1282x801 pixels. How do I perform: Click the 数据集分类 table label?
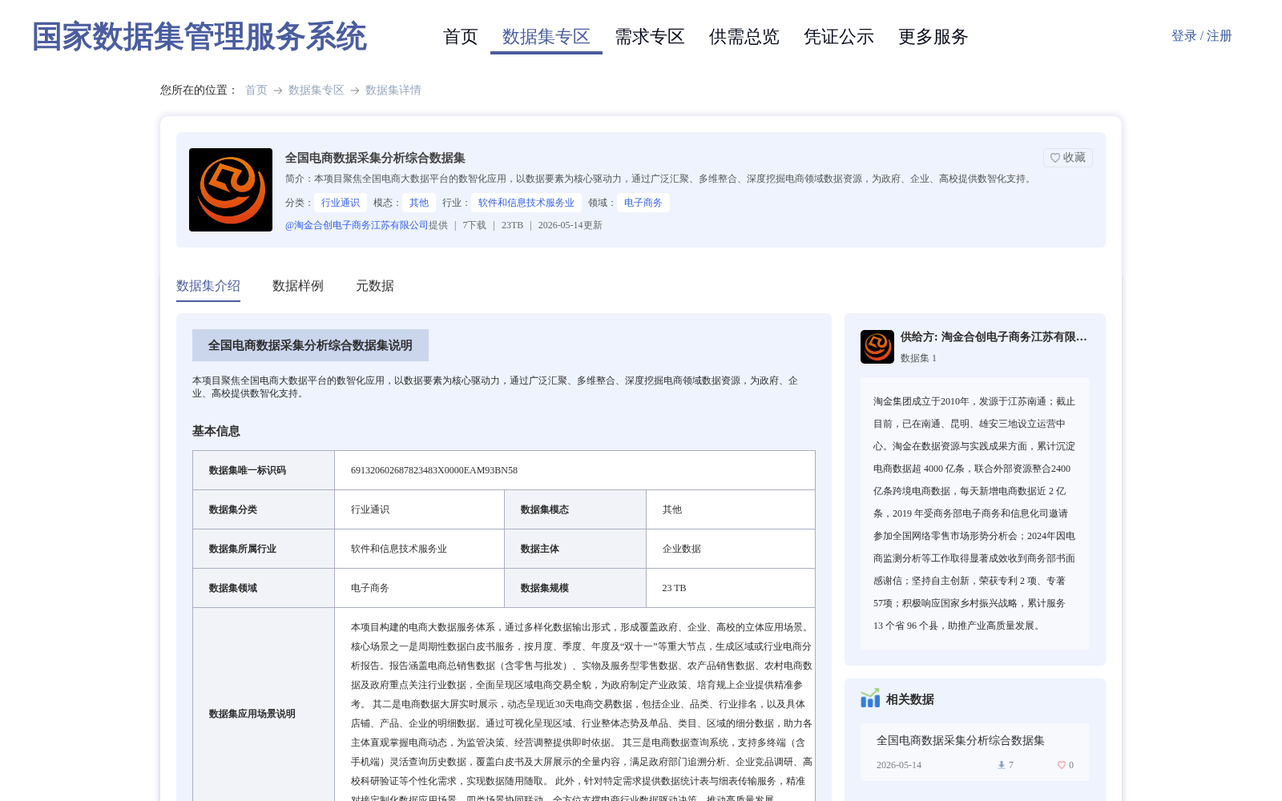tap(233, 509)
